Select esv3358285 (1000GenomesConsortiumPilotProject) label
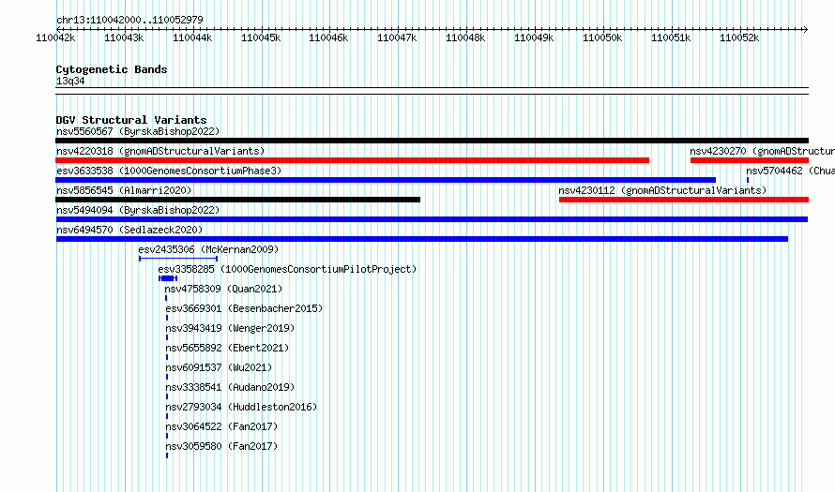This screenshot has height=492, width=835. (x=287, y=269)
